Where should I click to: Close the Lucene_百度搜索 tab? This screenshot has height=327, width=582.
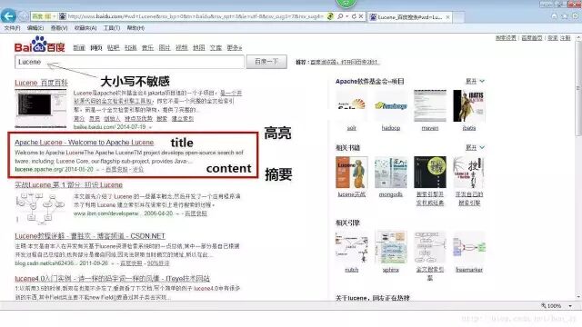click(447, 17)
